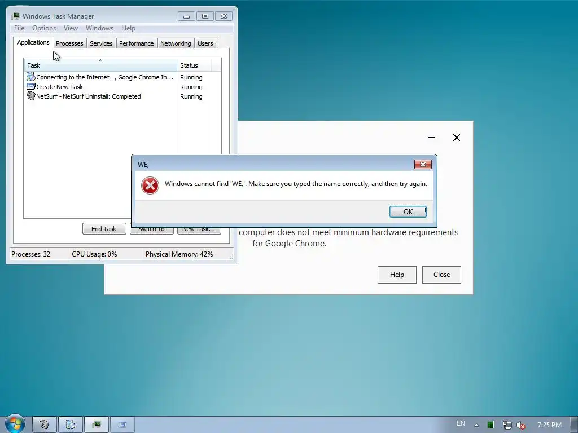
Task: Click the CPU Usage: 0% status entry
Action: (94, 254)
